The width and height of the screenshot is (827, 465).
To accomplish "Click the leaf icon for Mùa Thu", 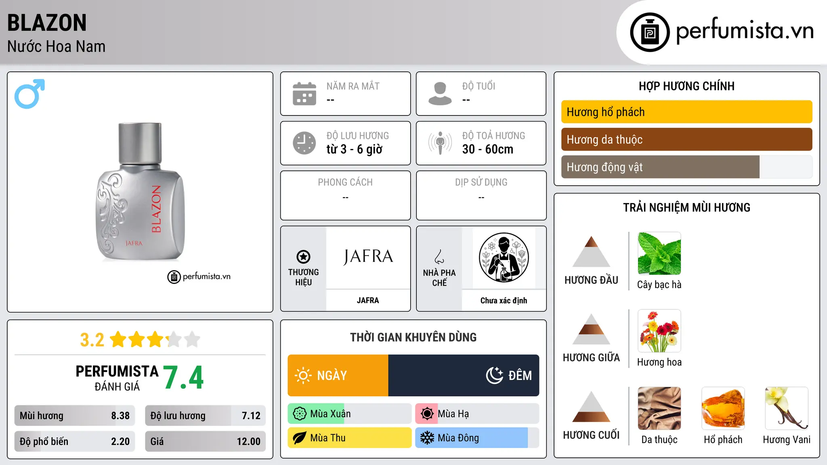I will [299, 438].
